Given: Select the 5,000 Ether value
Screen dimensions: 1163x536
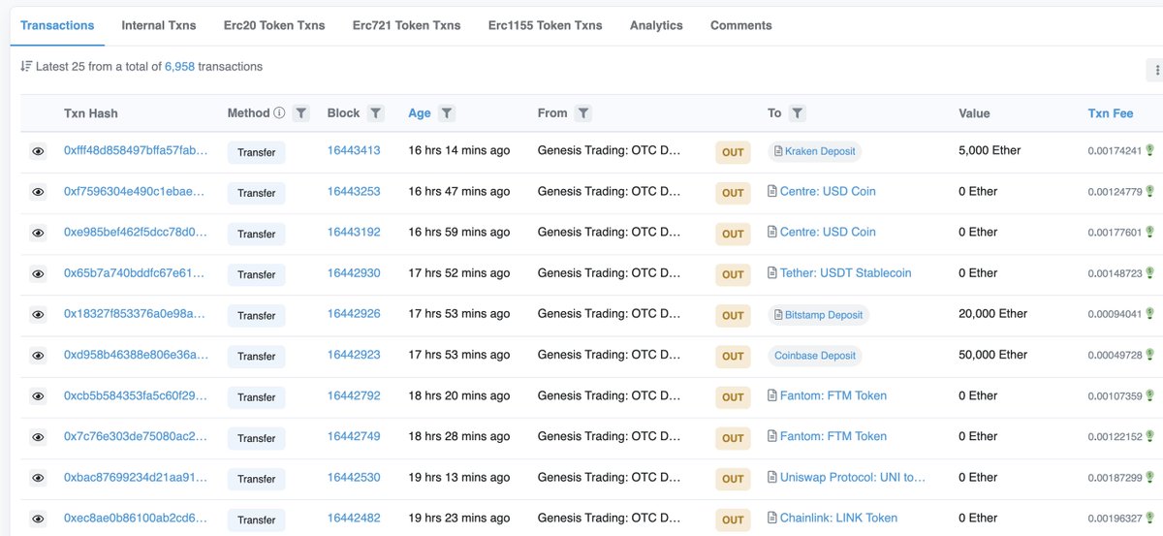Looking at the screenshot, I should pos(990,151).
